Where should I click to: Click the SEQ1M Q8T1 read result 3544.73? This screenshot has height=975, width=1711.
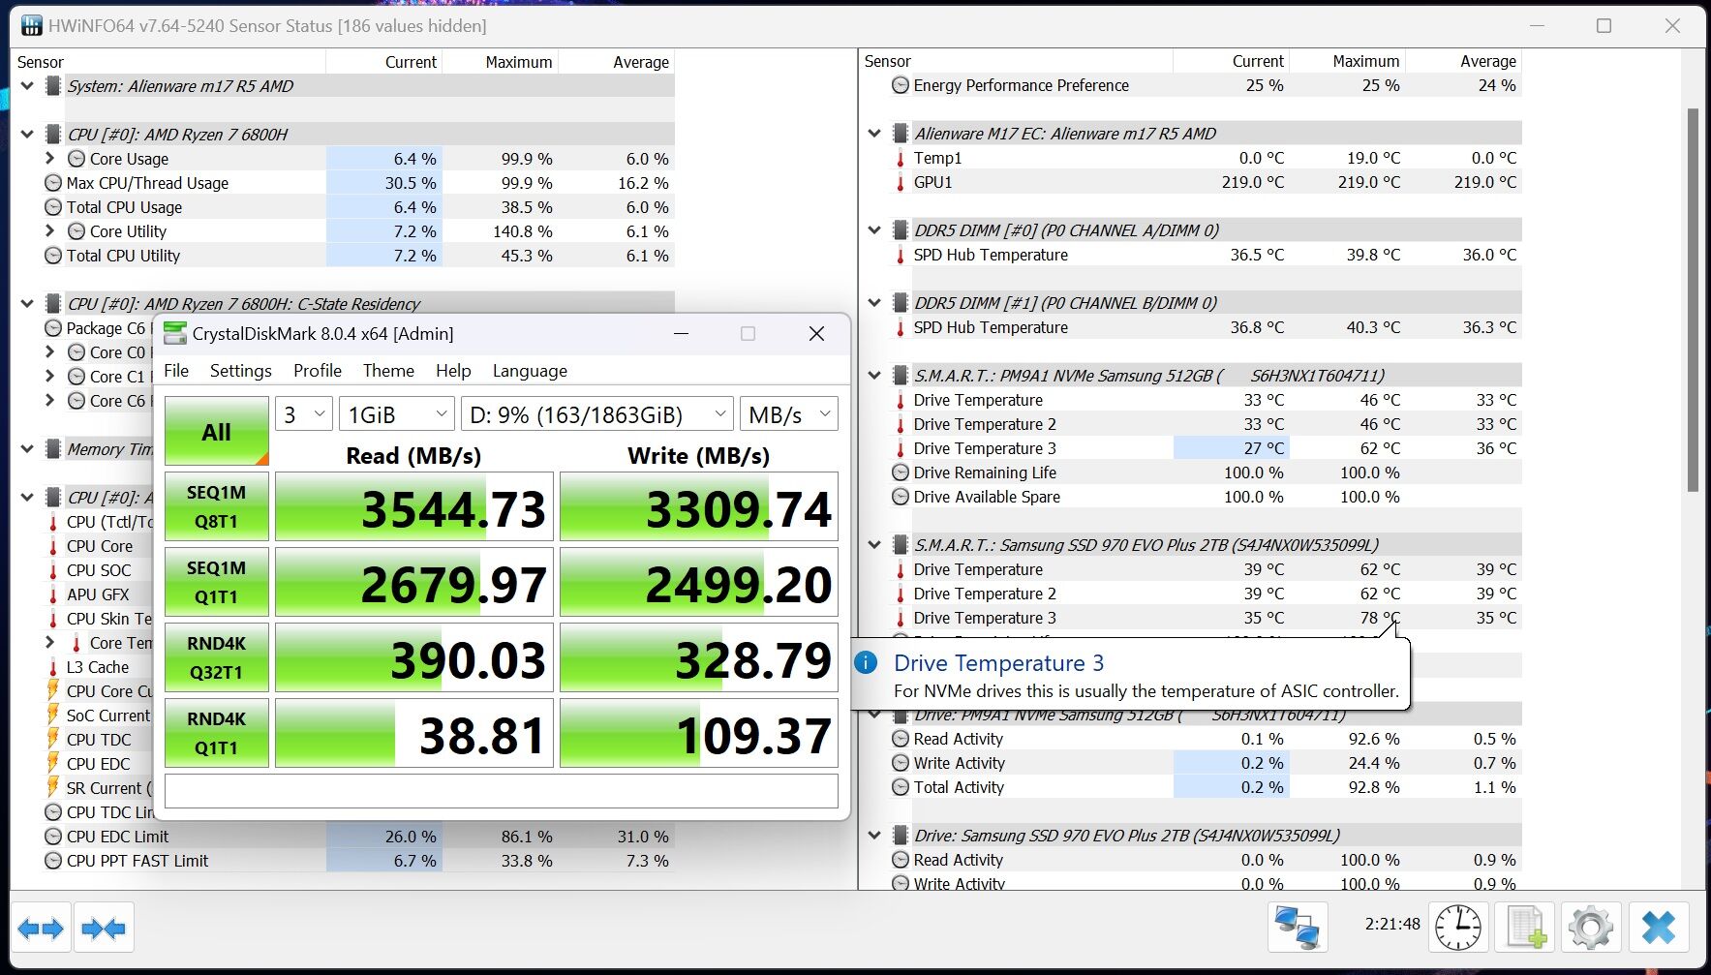(x=414, y=506)
